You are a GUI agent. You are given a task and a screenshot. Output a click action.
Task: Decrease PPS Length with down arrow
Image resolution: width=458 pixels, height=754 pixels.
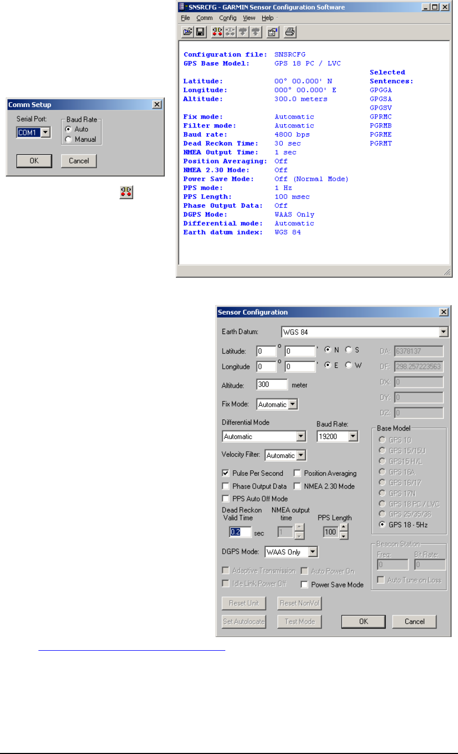tap(344, 535)
